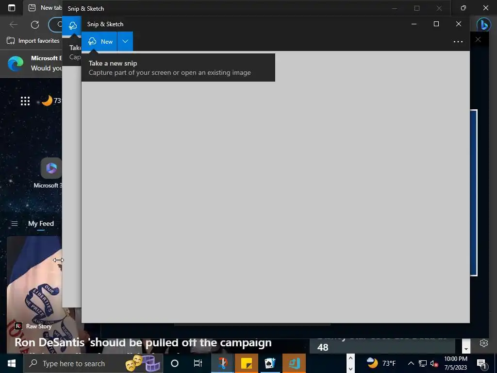
Task: Open the feed hamburger menu
Action: [15, 223]
